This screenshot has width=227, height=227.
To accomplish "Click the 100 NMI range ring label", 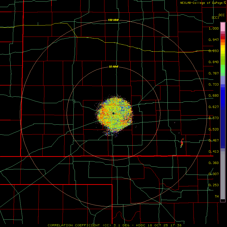I will coord(113,20).
